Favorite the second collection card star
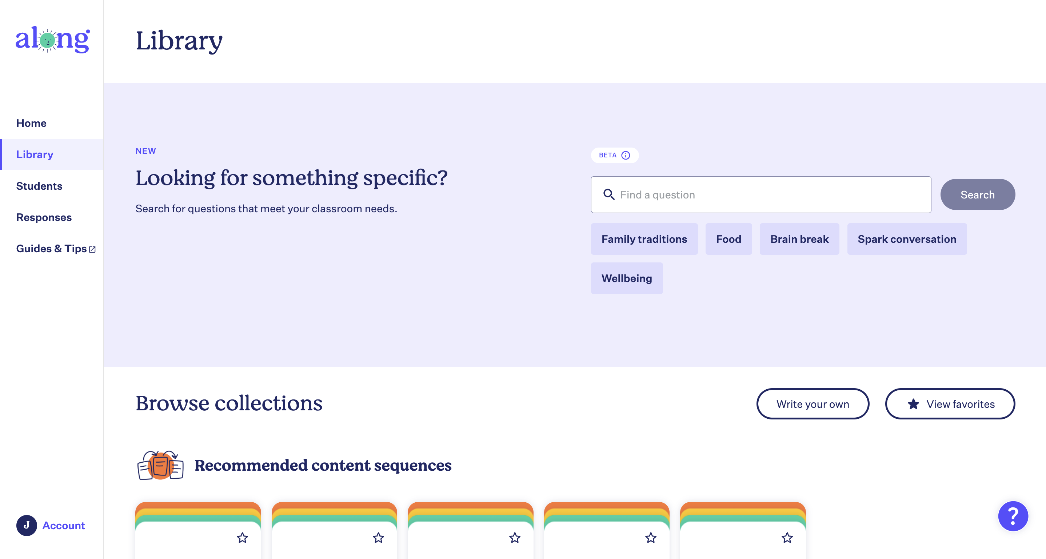1046x559 pixels. [x=379, y=538]
